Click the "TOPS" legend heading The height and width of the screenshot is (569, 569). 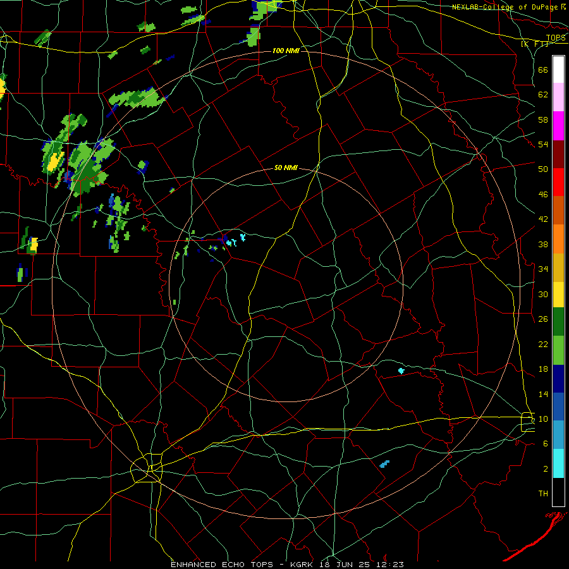pos(556,38)
